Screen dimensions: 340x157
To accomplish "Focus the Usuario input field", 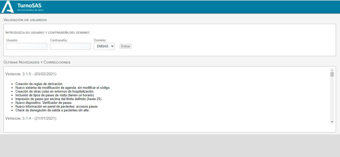I will pyautogui.click(x=27, y=46).
